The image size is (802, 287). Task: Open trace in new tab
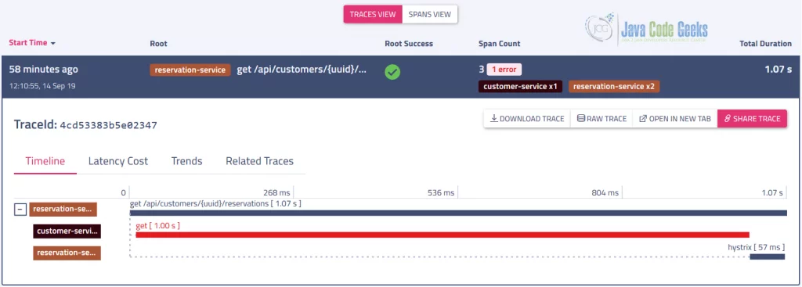pyautogui.click(x=675, y=119)
